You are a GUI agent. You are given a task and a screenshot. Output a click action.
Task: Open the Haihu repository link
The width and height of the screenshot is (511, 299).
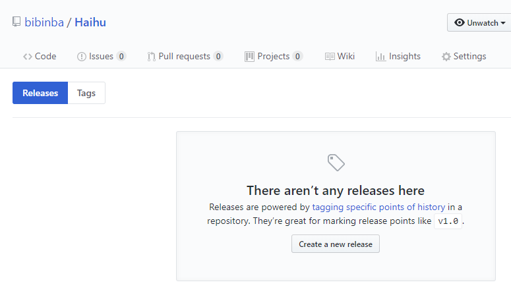click(90, 22)
